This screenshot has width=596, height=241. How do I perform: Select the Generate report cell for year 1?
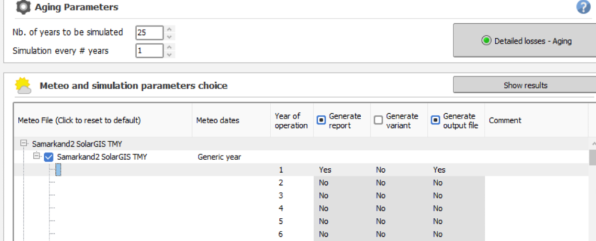(x=341, y=170)
